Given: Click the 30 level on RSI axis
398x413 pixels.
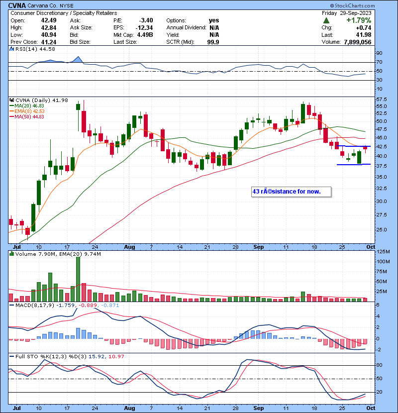Looking at the screenshot, I should point(379,80).
